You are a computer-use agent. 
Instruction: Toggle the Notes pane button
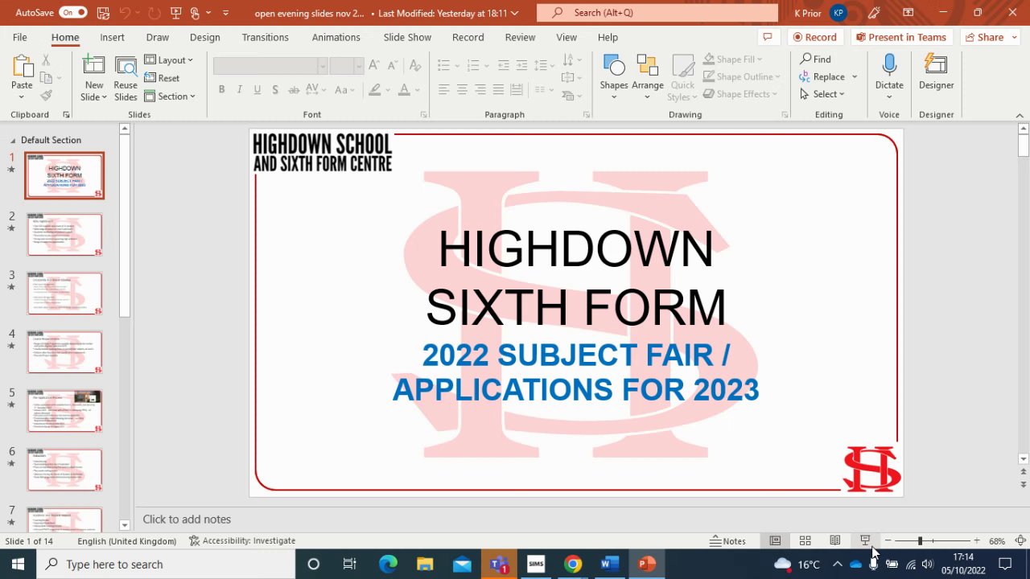pyautogui.click(x=727, y=541)
